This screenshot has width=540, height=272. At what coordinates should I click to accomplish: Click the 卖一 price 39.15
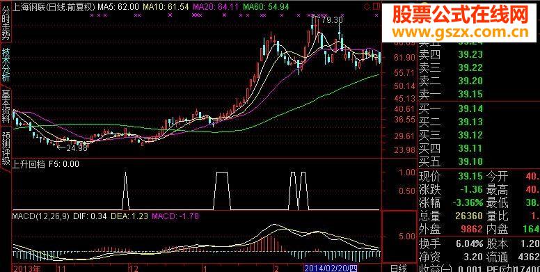pyautogui.click(x=470, y=94)
